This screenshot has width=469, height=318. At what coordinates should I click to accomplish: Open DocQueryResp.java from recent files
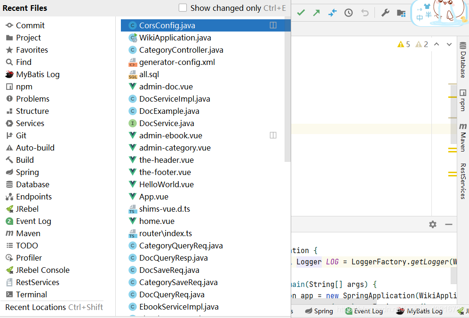tap(173, 258)
